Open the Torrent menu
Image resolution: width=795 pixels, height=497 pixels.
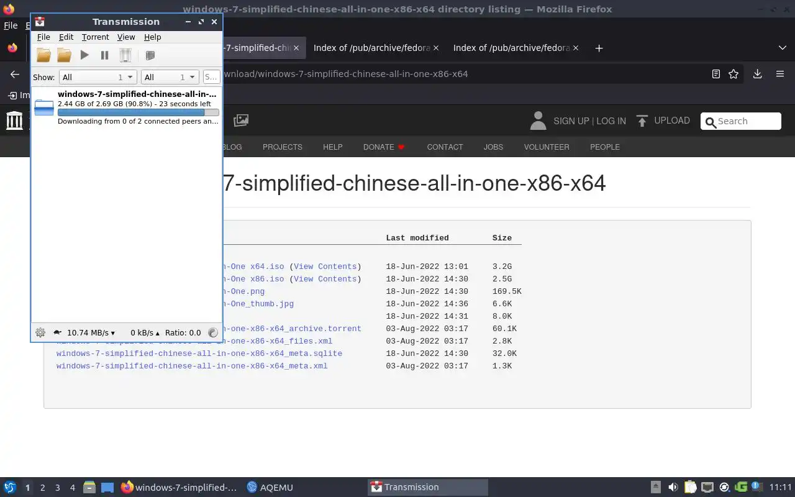(95, 37)
